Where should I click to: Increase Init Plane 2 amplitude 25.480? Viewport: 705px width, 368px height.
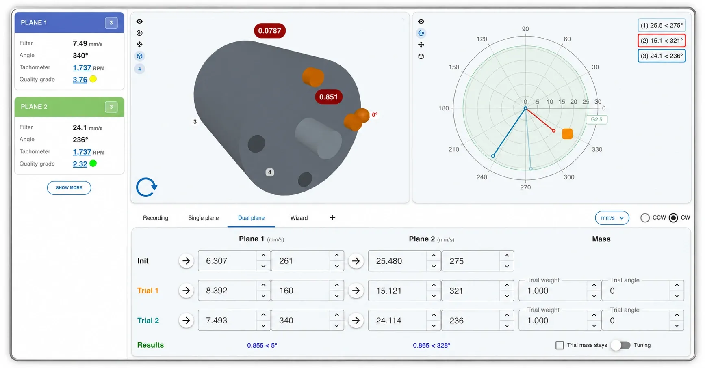click(x=434, y=256)
